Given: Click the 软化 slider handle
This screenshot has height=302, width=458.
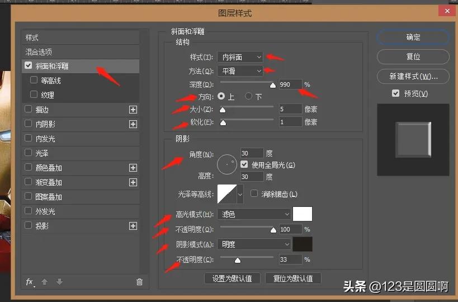Looking at the screenshot, I should [223, 122].
